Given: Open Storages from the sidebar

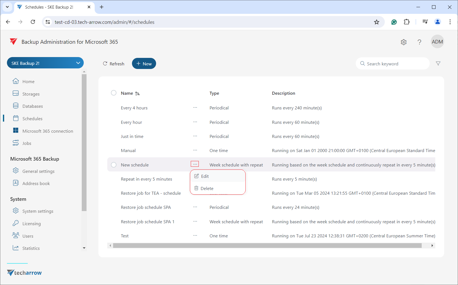Looking at the screenshot, I should 31,94.
